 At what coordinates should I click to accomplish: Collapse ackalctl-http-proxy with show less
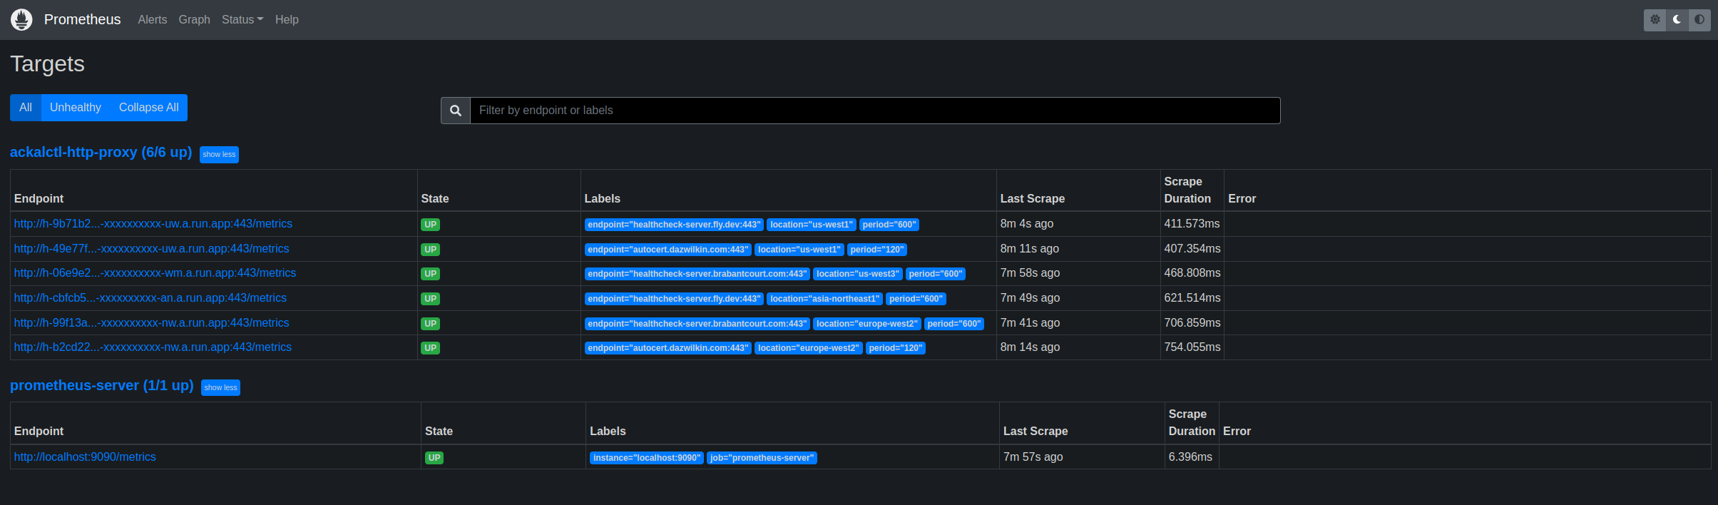219,154
